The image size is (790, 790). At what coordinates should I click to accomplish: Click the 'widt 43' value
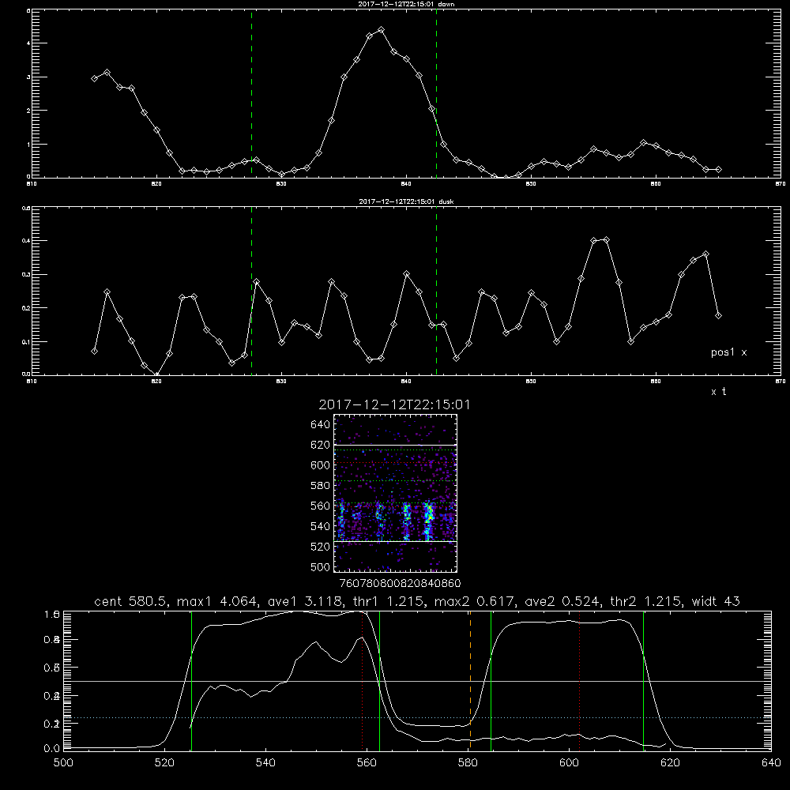716,601
